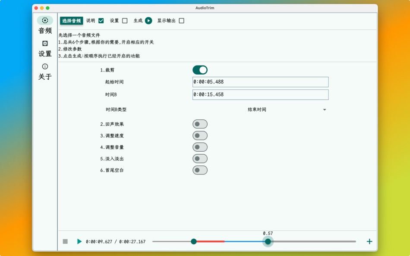This screenshot has width=410, height=256.
Task: Enable the 5.淡入淡出 switch
Action: coord(200,158)
